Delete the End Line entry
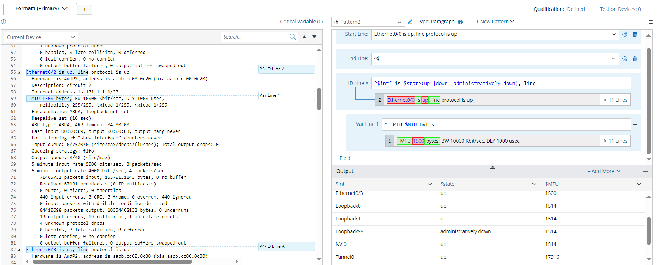 635,59
